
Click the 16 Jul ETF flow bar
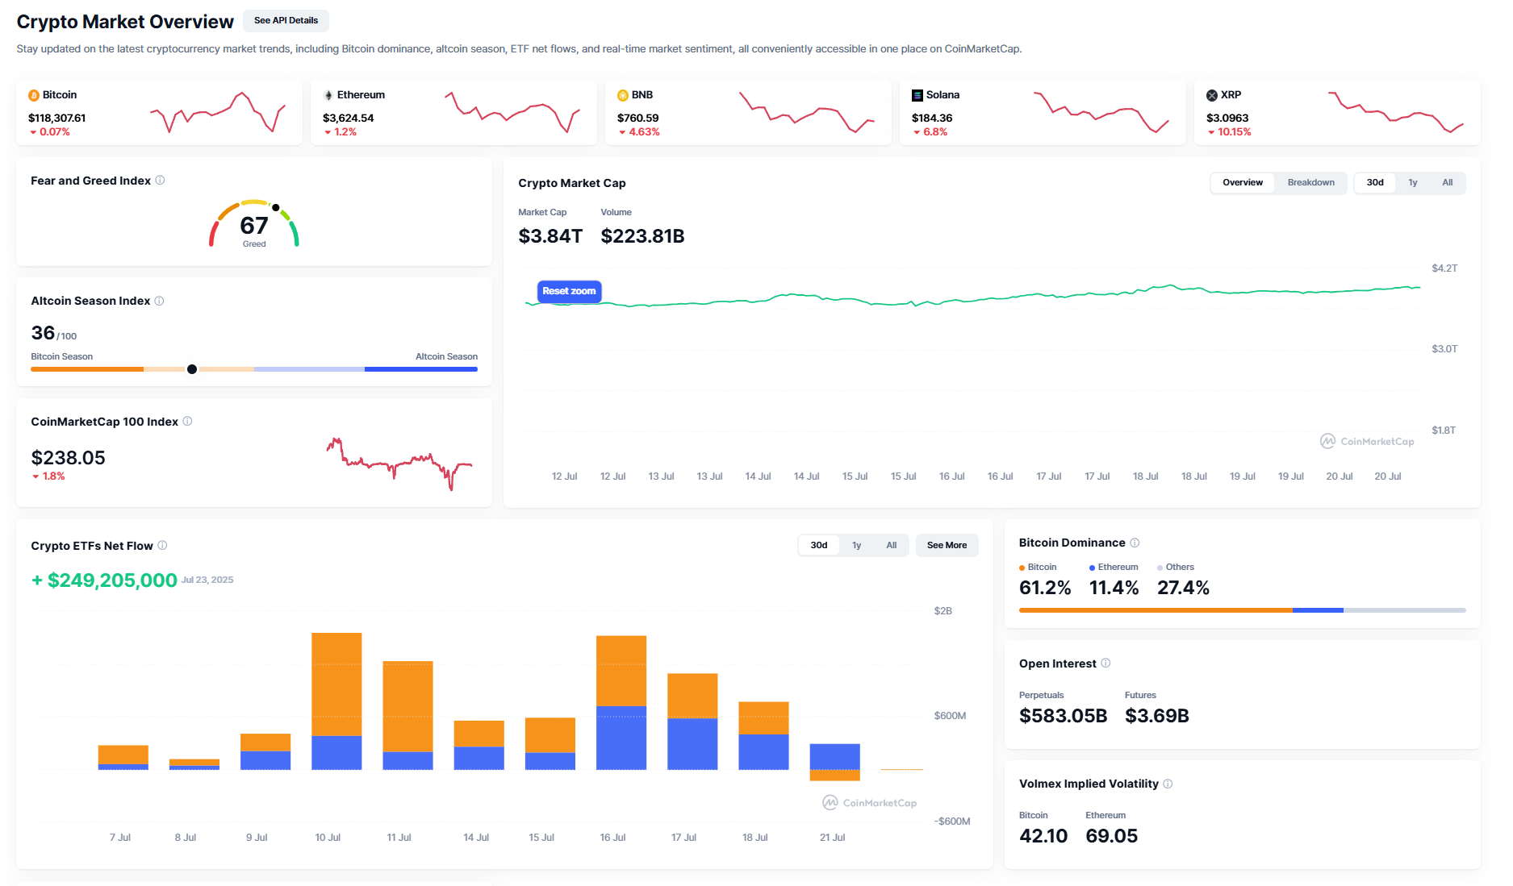tap(621, 703)
